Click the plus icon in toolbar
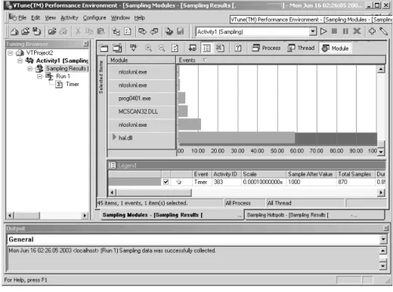393x292 pixels. point(372,32)
